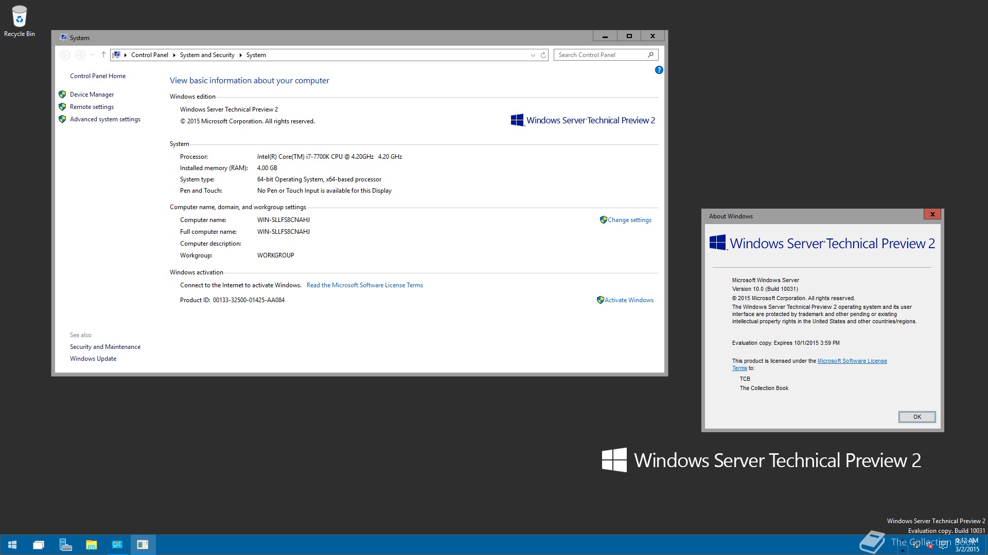The width and height of the screenshot is (988, 555).
Task: Open Task View on the taskbar
Action: [x=39, y=545]
